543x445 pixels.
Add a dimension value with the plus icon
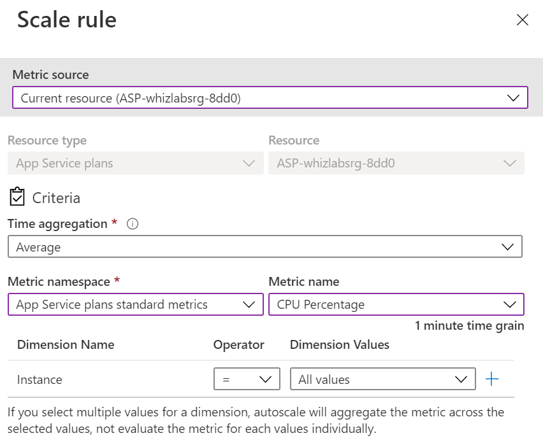[492, 379]
